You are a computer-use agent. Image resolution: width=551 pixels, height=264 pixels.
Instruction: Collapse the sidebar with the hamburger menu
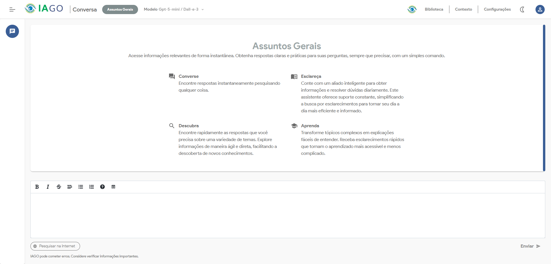pyautogui.click(x=12, y=9)
